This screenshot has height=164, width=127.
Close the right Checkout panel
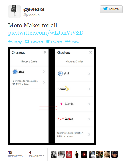coord(90,52)
